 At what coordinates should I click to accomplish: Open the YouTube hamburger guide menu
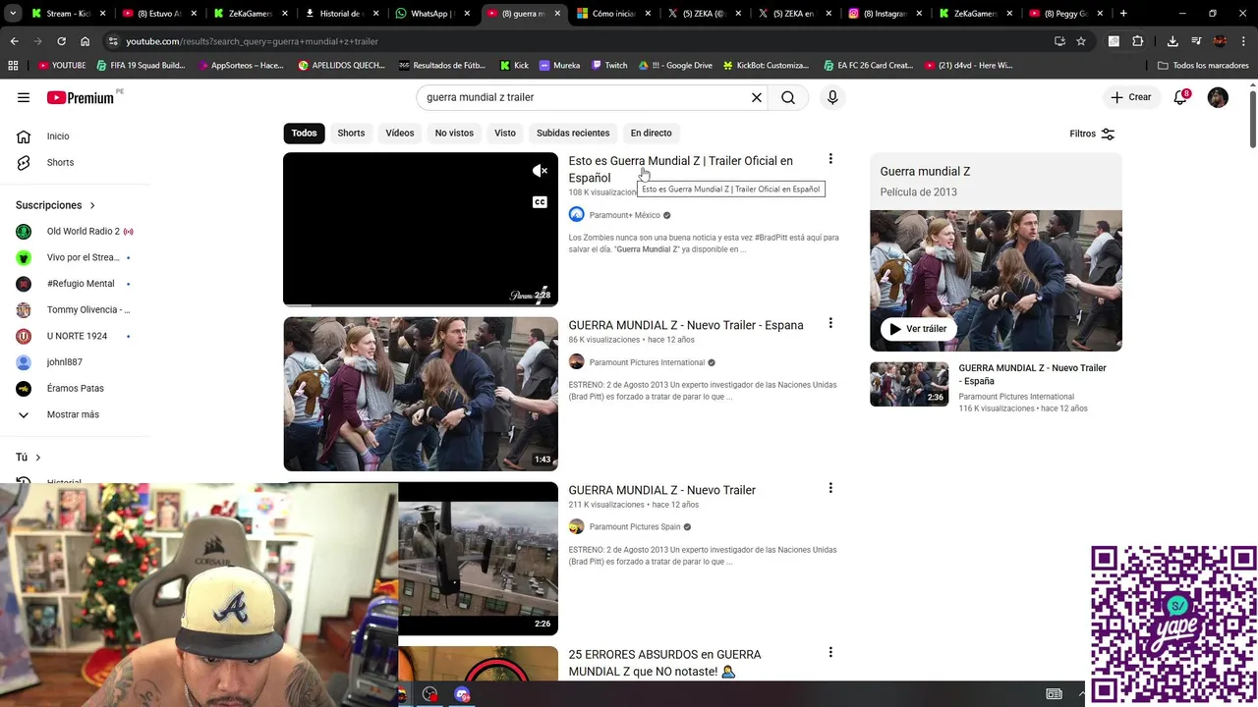pyautogui.click(x=24, y=97)
